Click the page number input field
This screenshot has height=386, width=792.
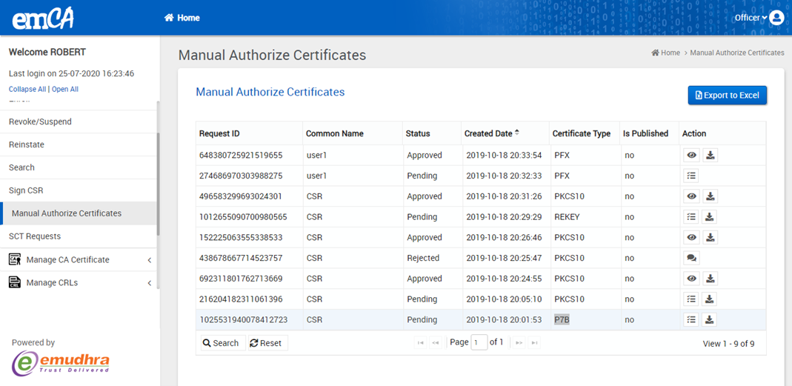[x=479, y=342]
